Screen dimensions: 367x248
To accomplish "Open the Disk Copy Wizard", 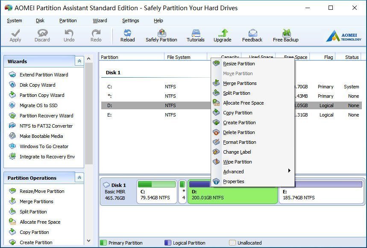I will click(32, 85).
